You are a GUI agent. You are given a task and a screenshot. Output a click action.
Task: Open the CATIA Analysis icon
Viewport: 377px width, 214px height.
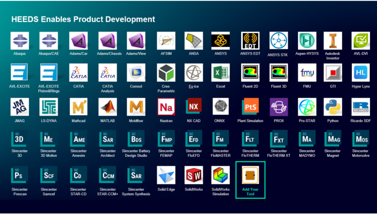pos(108,73)
